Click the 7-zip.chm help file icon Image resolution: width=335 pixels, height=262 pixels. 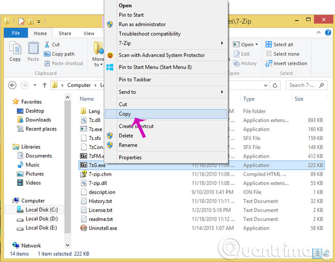[x=83, y=174]
